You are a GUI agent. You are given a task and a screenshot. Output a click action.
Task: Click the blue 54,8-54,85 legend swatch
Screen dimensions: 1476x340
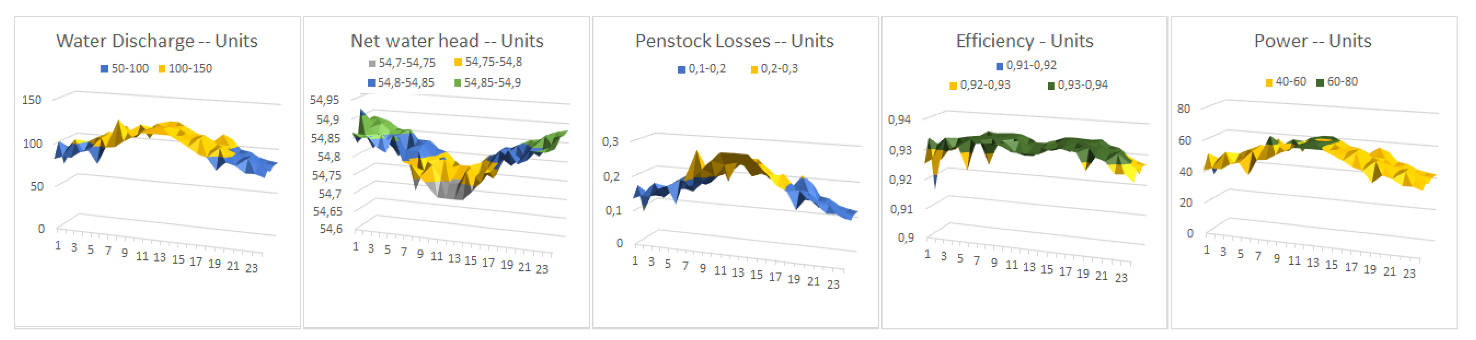pos(371,83)
